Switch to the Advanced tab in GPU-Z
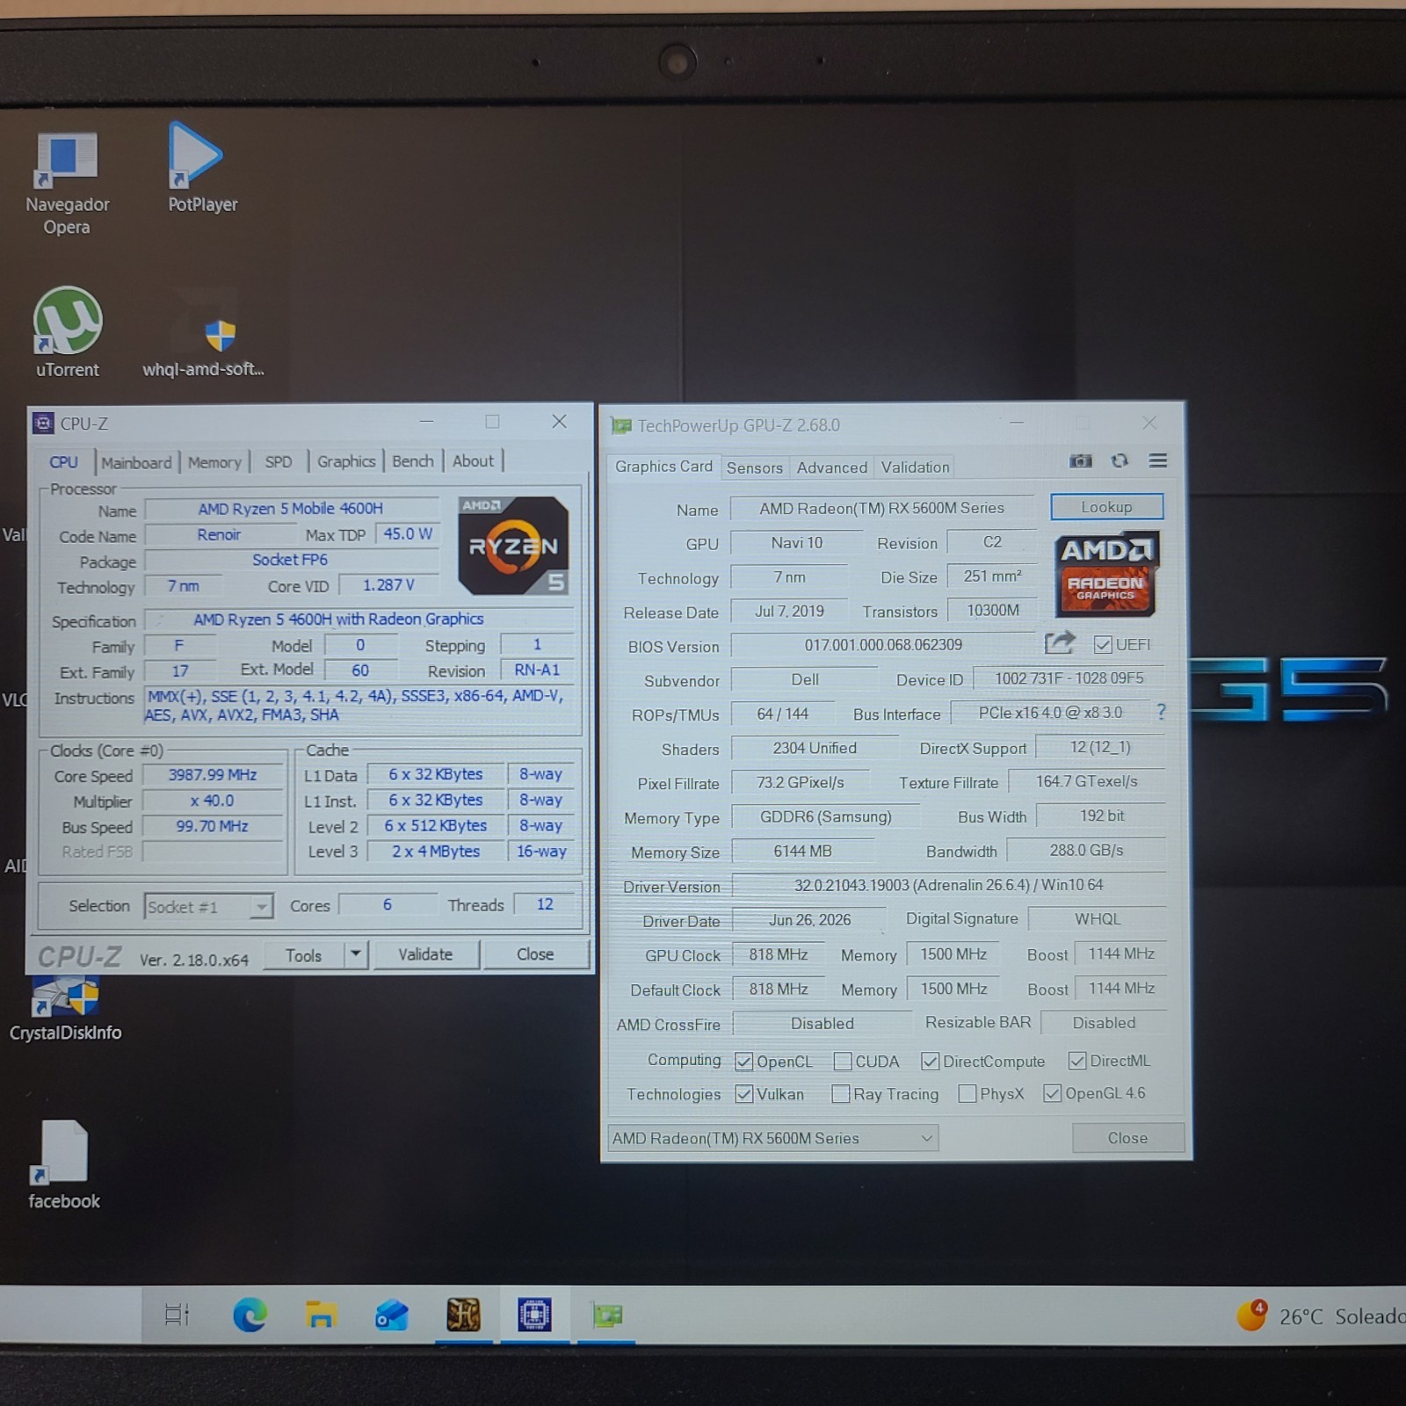 pyautogui.click(x=831, y=467)
